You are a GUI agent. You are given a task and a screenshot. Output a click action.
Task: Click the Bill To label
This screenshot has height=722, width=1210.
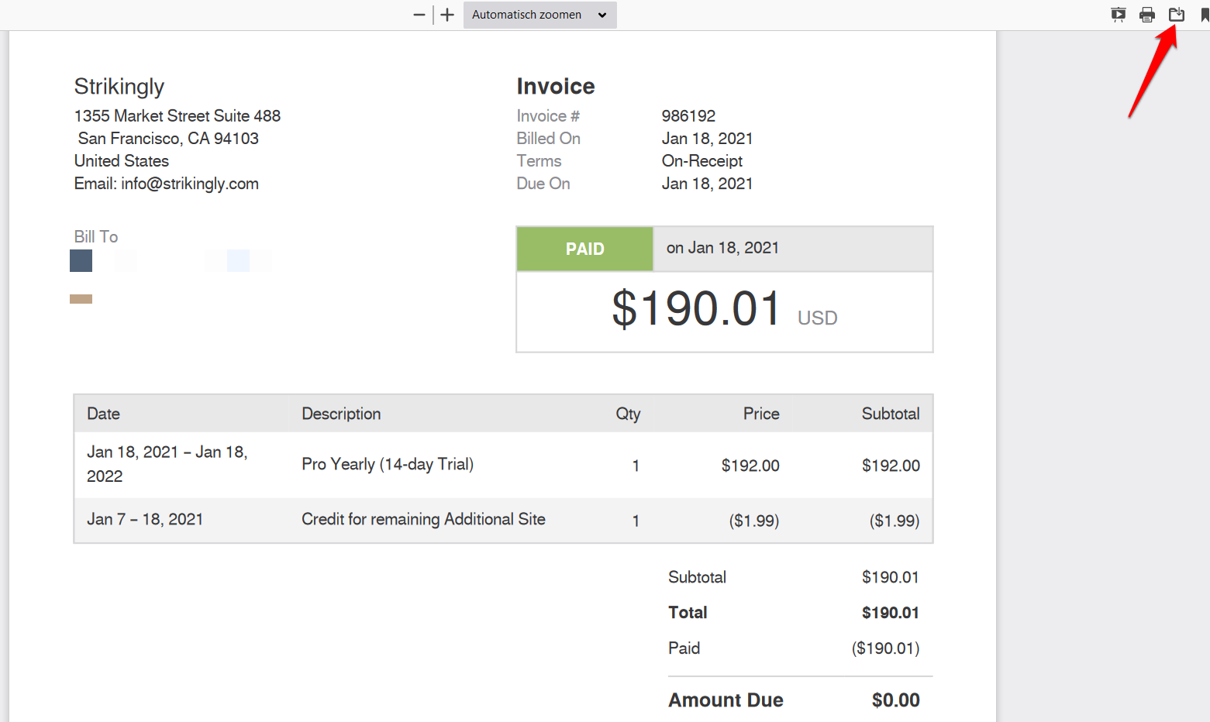pyautogui.click(x=96, y=237)
